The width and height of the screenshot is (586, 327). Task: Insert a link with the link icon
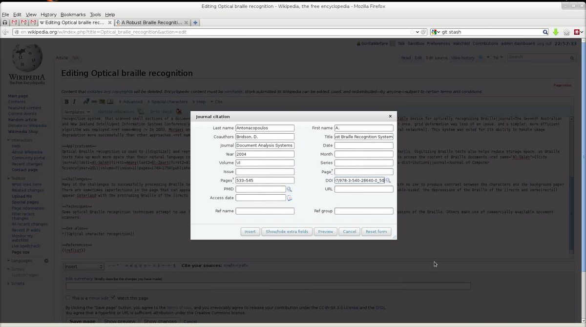94,102
